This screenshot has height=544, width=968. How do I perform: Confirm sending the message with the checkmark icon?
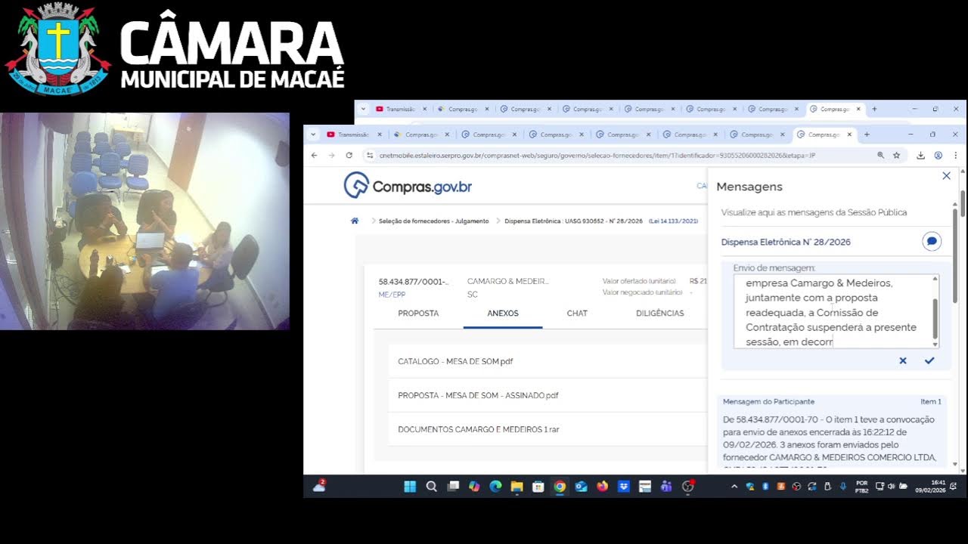[929, 361]
